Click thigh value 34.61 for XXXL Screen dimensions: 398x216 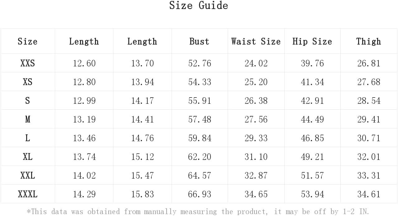[x=369, y=194]
